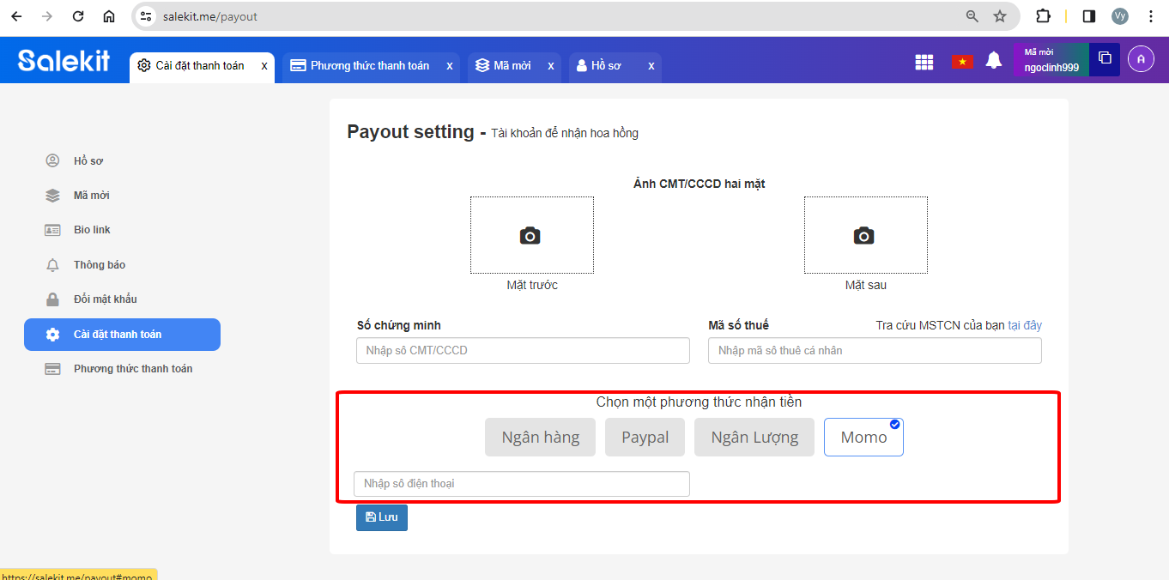Select Ngân hàng as payout method

pos(540,438)
